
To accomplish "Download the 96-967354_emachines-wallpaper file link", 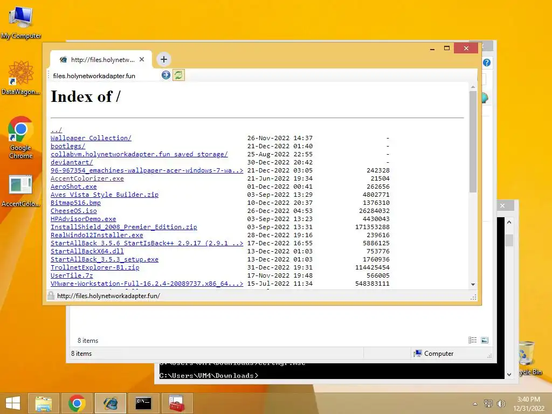I will point(147,170).
